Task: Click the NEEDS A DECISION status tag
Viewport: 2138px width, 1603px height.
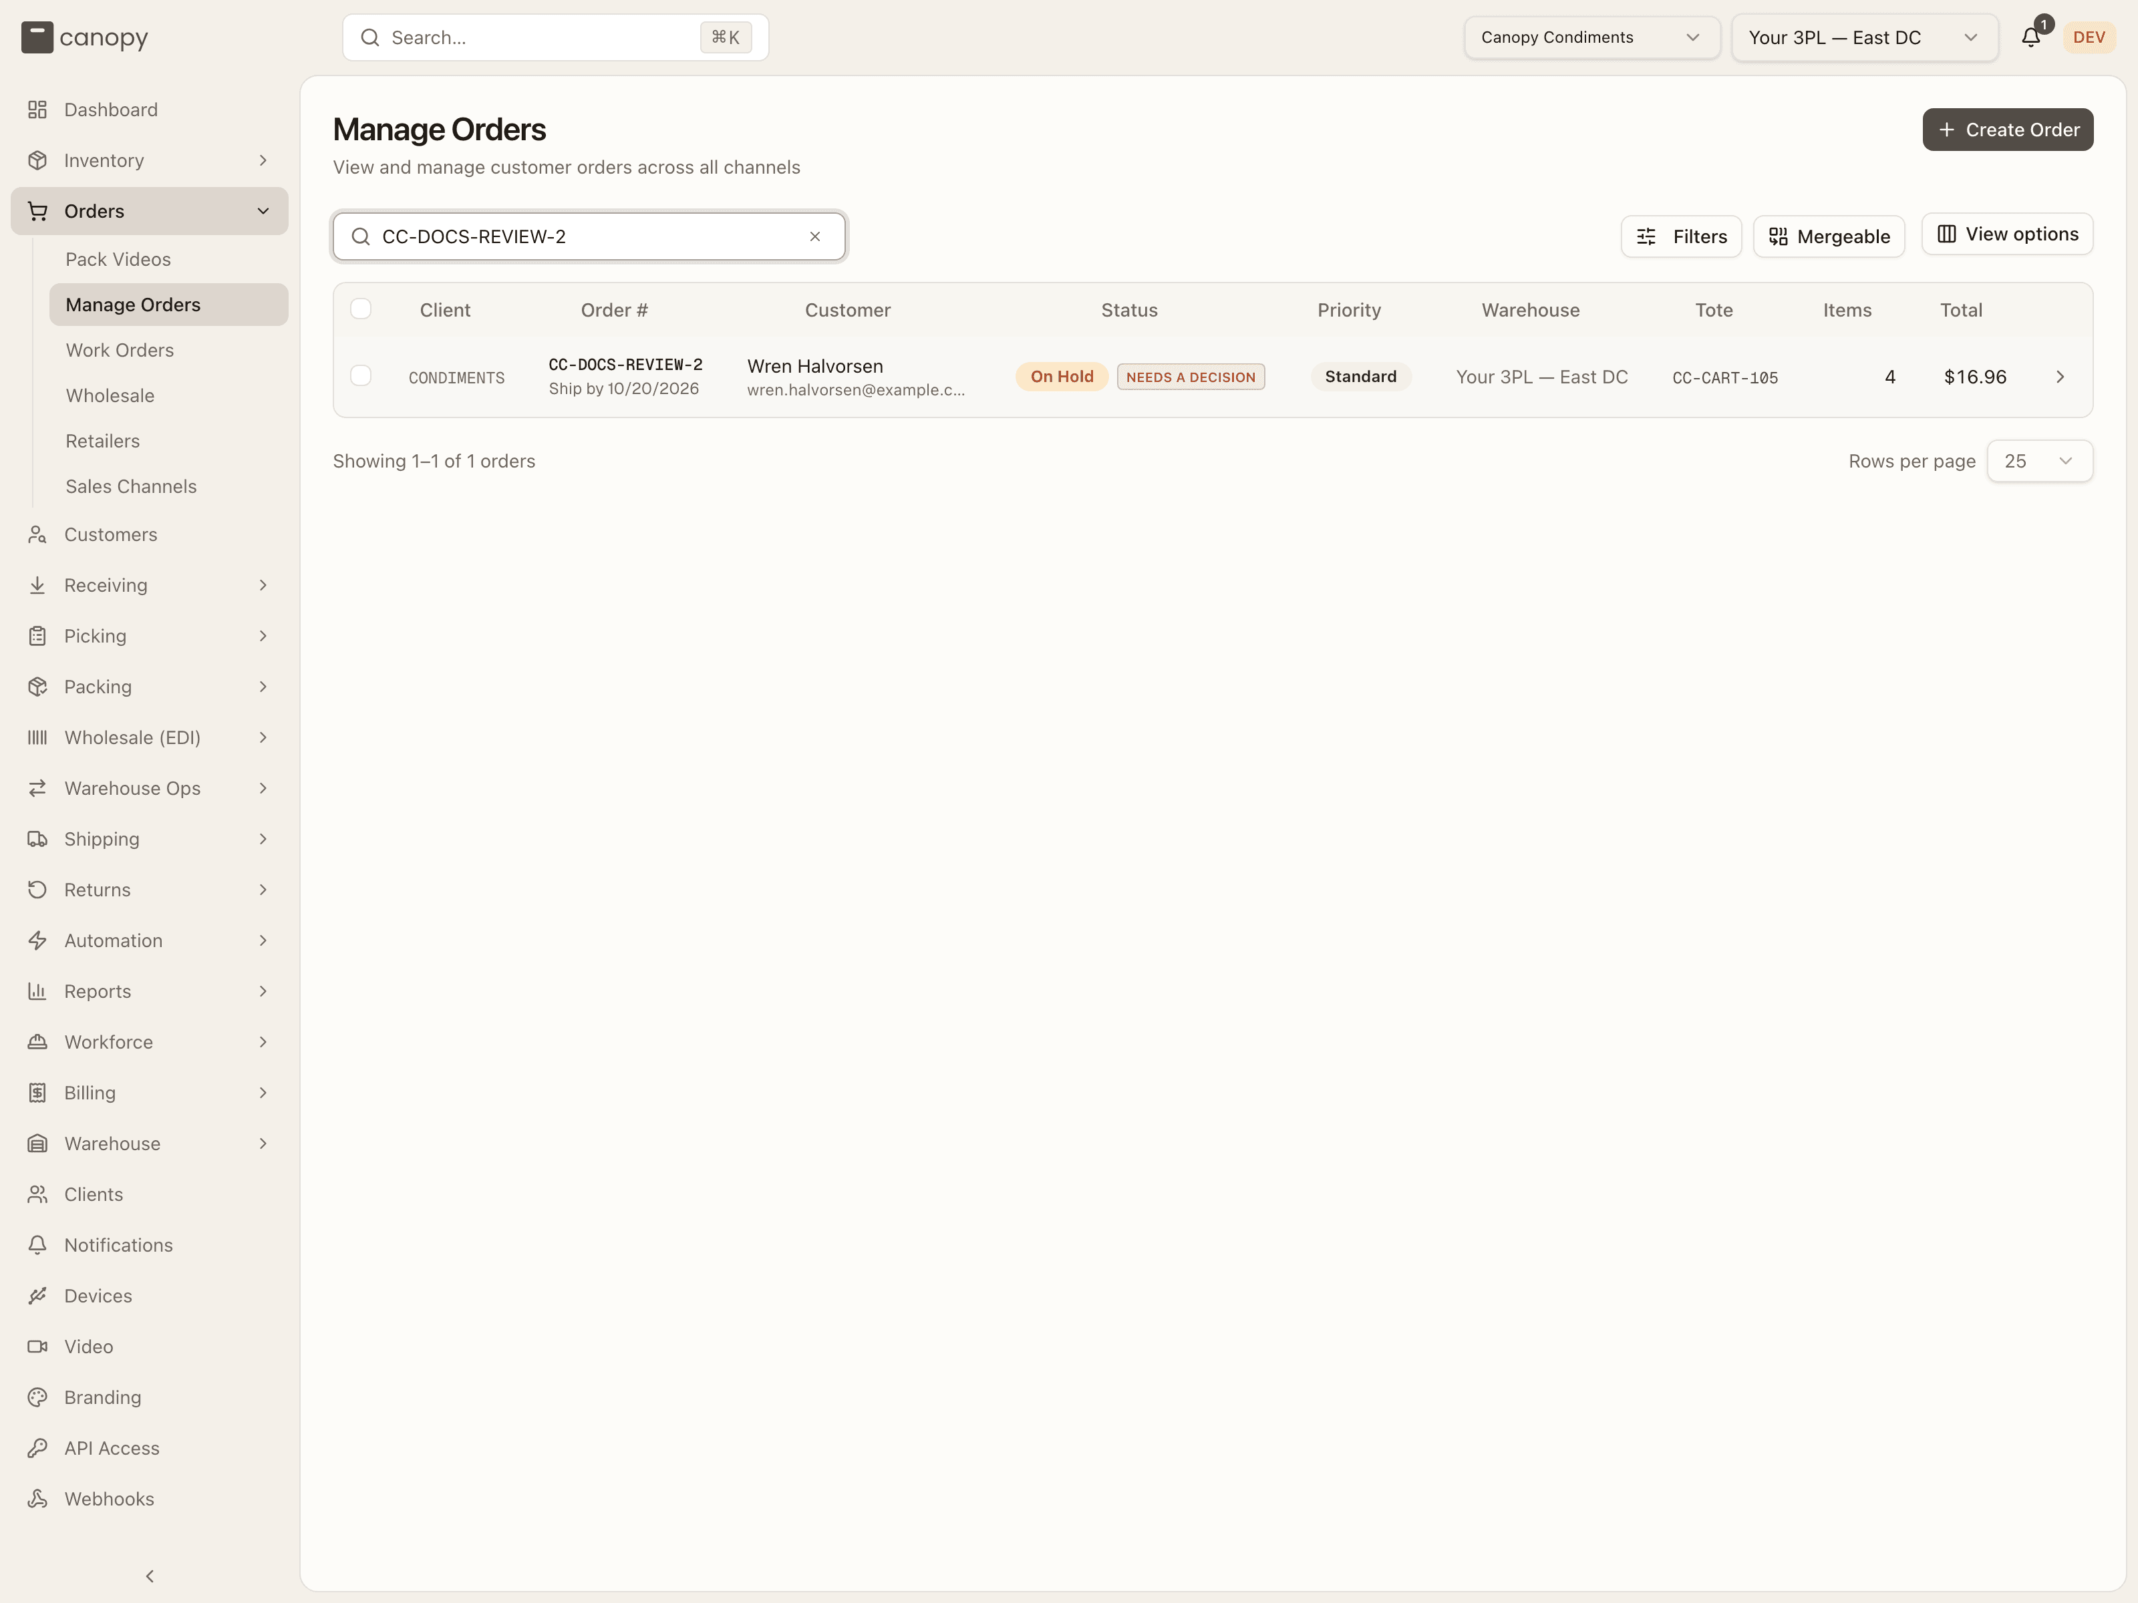Action: pyautogui.click(x=1191, y=377)
